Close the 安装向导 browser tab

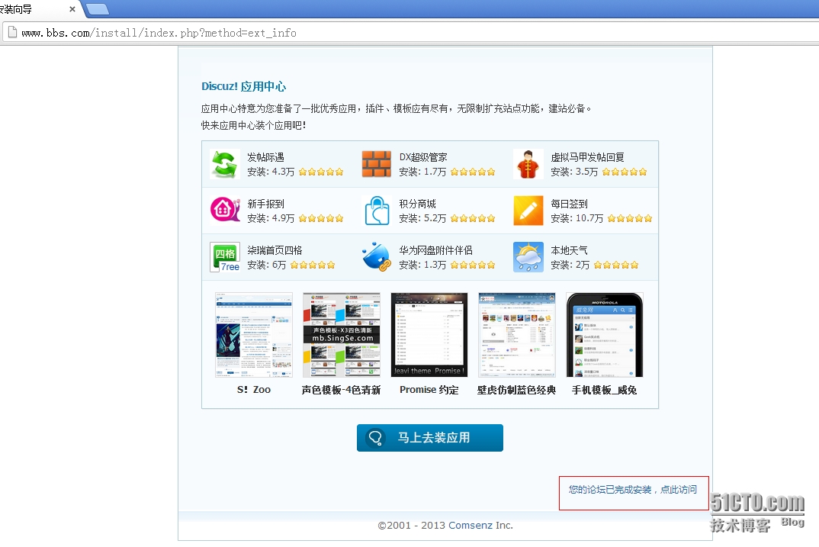tap(72, 9)
